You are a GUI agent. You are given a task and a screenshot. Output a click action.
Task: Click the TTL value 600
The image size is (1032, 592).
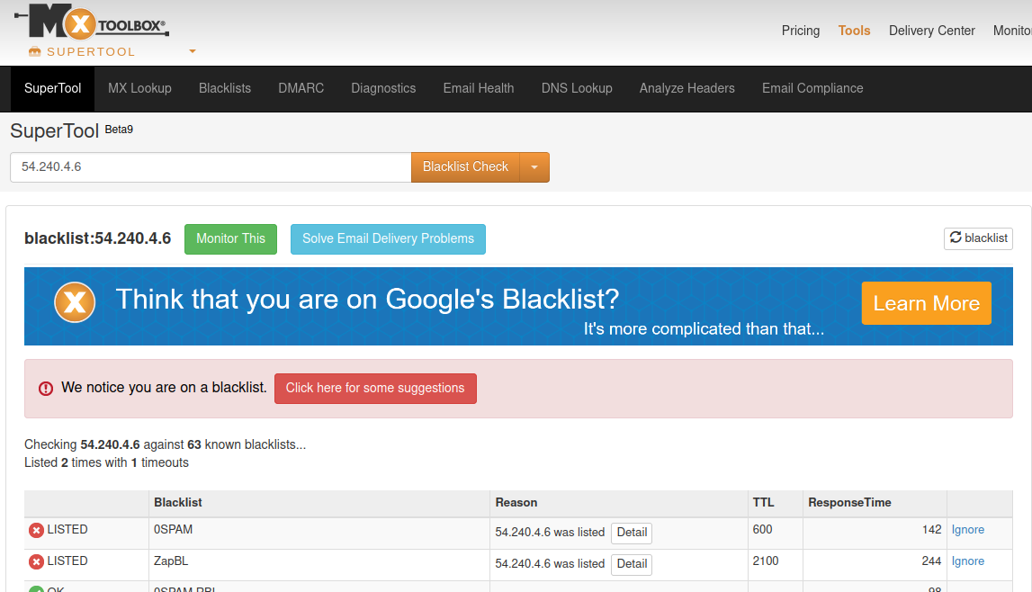click(762, 530)
